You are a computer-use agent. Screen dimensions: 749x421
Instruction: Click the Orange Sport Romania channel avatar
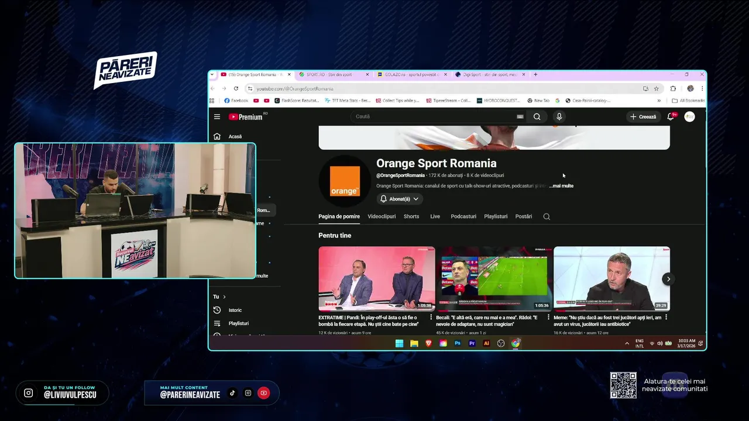click(345, 181)
